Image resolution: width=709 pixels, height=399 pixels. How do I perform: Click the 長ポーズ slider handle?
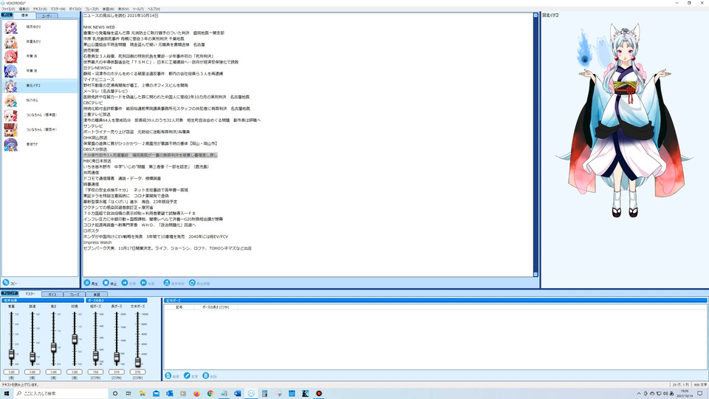tap(117, 358)
